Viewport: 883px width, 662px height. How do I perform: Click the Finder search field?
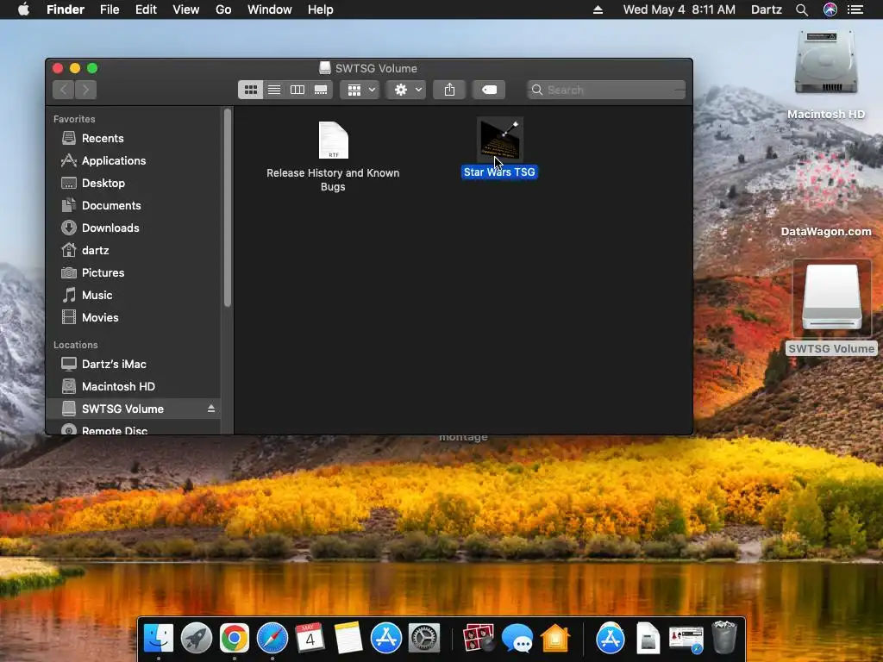(x=606, y=90)
